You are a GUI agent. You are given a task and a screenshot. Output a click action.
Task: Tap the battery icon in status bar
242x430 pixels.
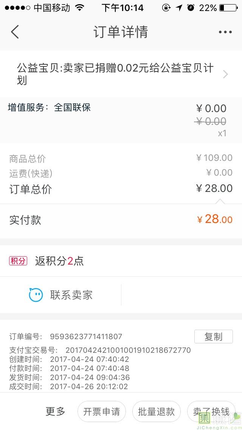click(x=228, y=8)
